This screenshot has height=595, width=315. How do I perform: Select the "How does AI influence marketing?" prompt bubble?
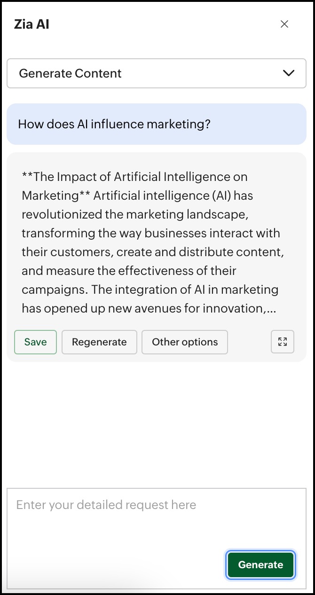pos(157,124)
